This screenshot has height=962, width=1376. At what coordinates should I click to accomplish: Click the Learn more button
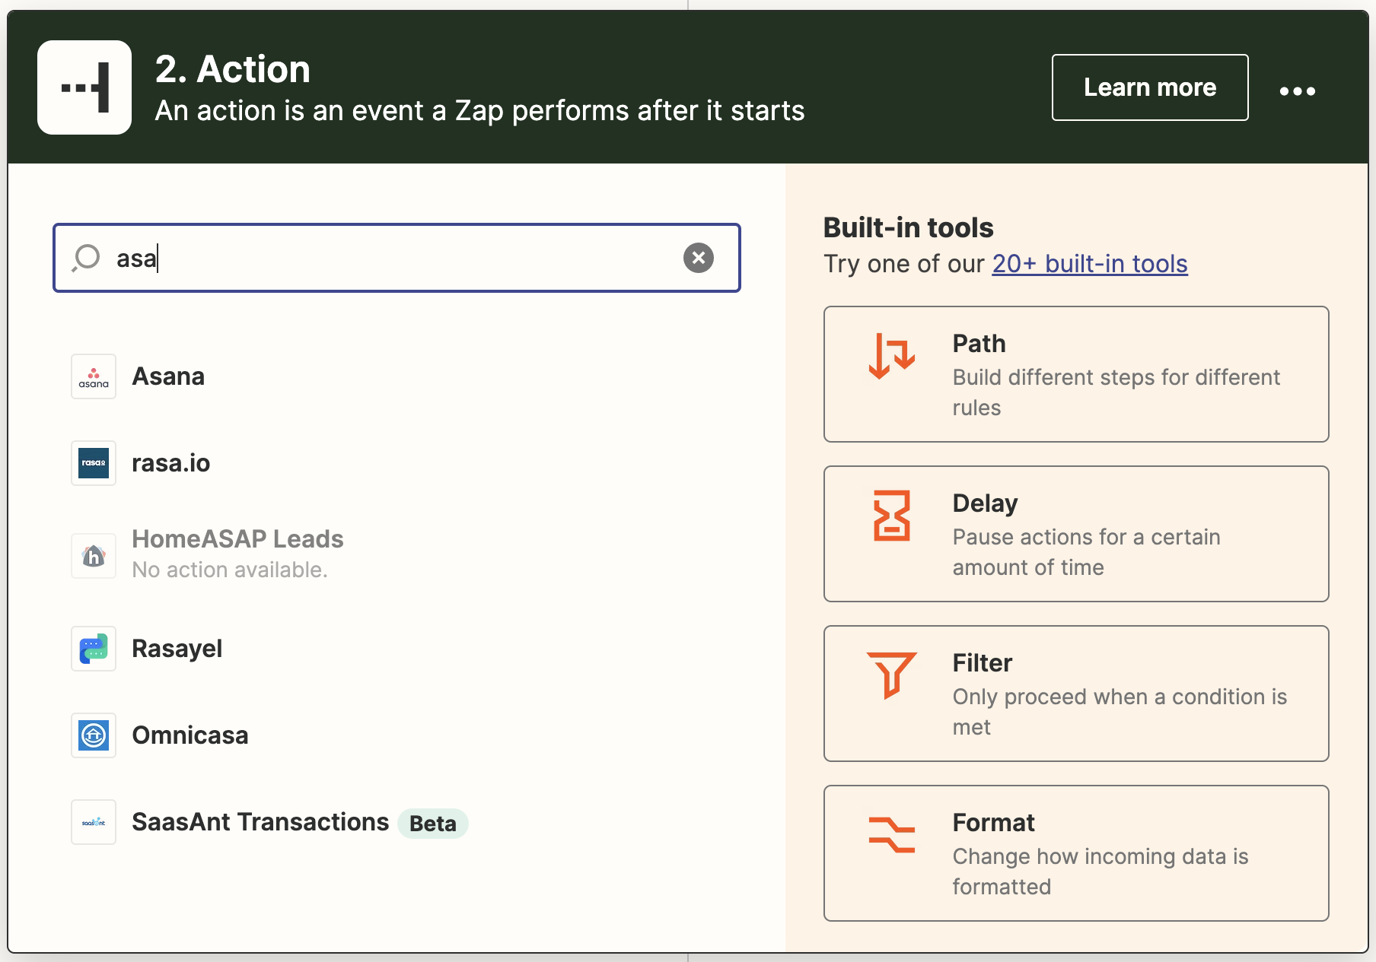[x=1149, y=87]
